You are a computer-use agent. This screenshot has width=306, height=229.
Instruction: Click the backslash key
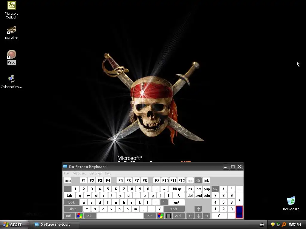(x=178, y=196)
